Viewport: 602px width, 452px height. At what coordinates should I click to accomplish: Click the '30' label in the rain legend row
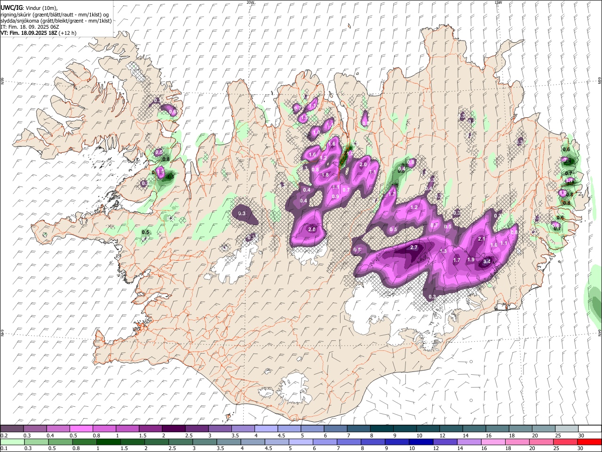[580, 449]
